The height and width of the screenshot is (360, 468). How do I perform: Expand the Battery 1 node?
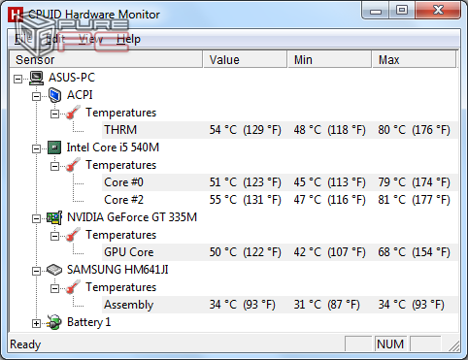click(x=36, y=323)
